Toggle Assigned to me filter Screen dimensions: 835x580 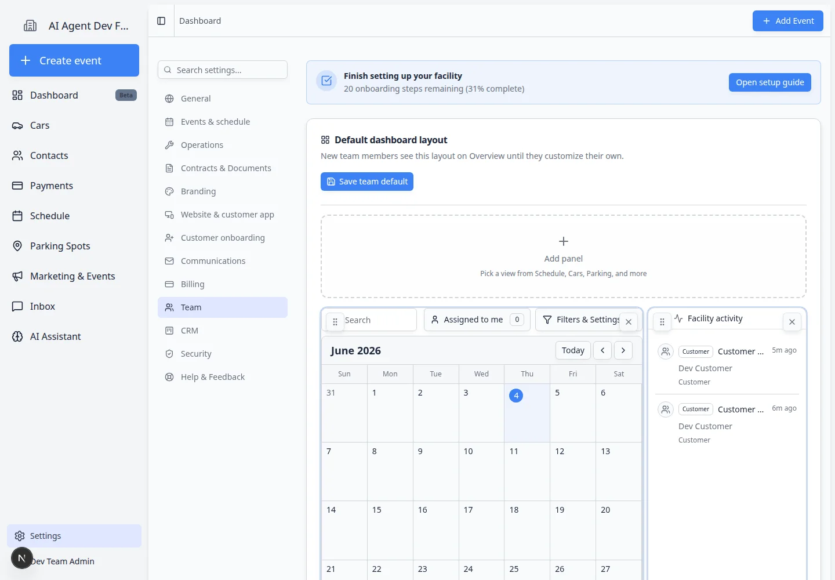(477, 320)
